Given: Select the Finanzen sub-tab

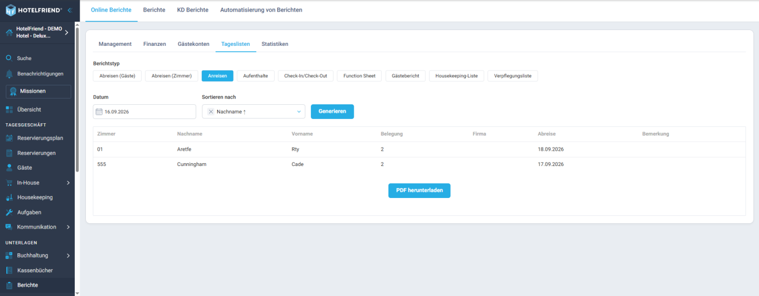Looking at the screenshot, I should [x=154, y=44].
